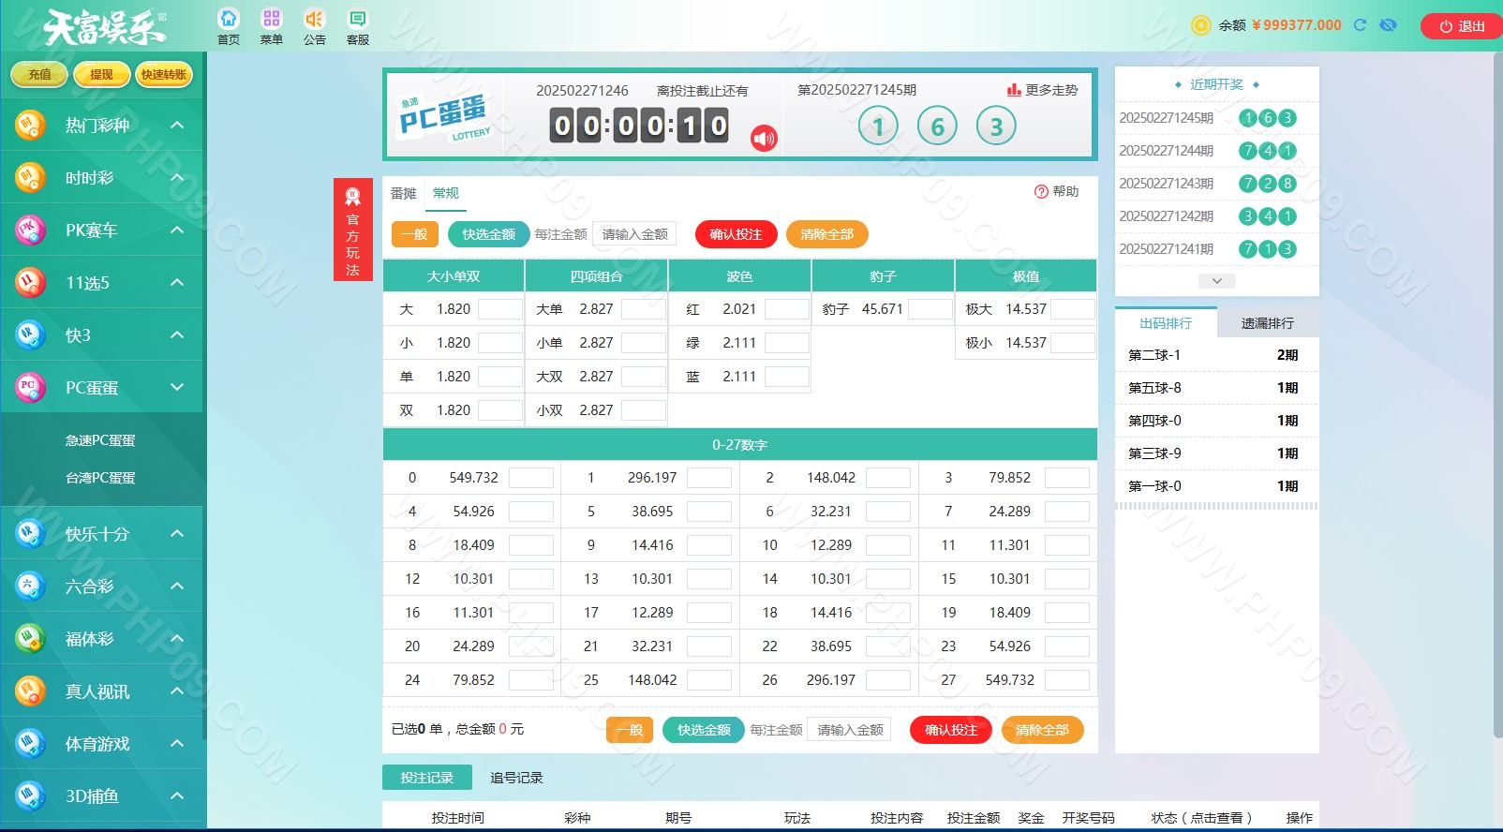
Task: Toggle the 快选金额 quick amount option at top
Action: (x=488, y=234)
